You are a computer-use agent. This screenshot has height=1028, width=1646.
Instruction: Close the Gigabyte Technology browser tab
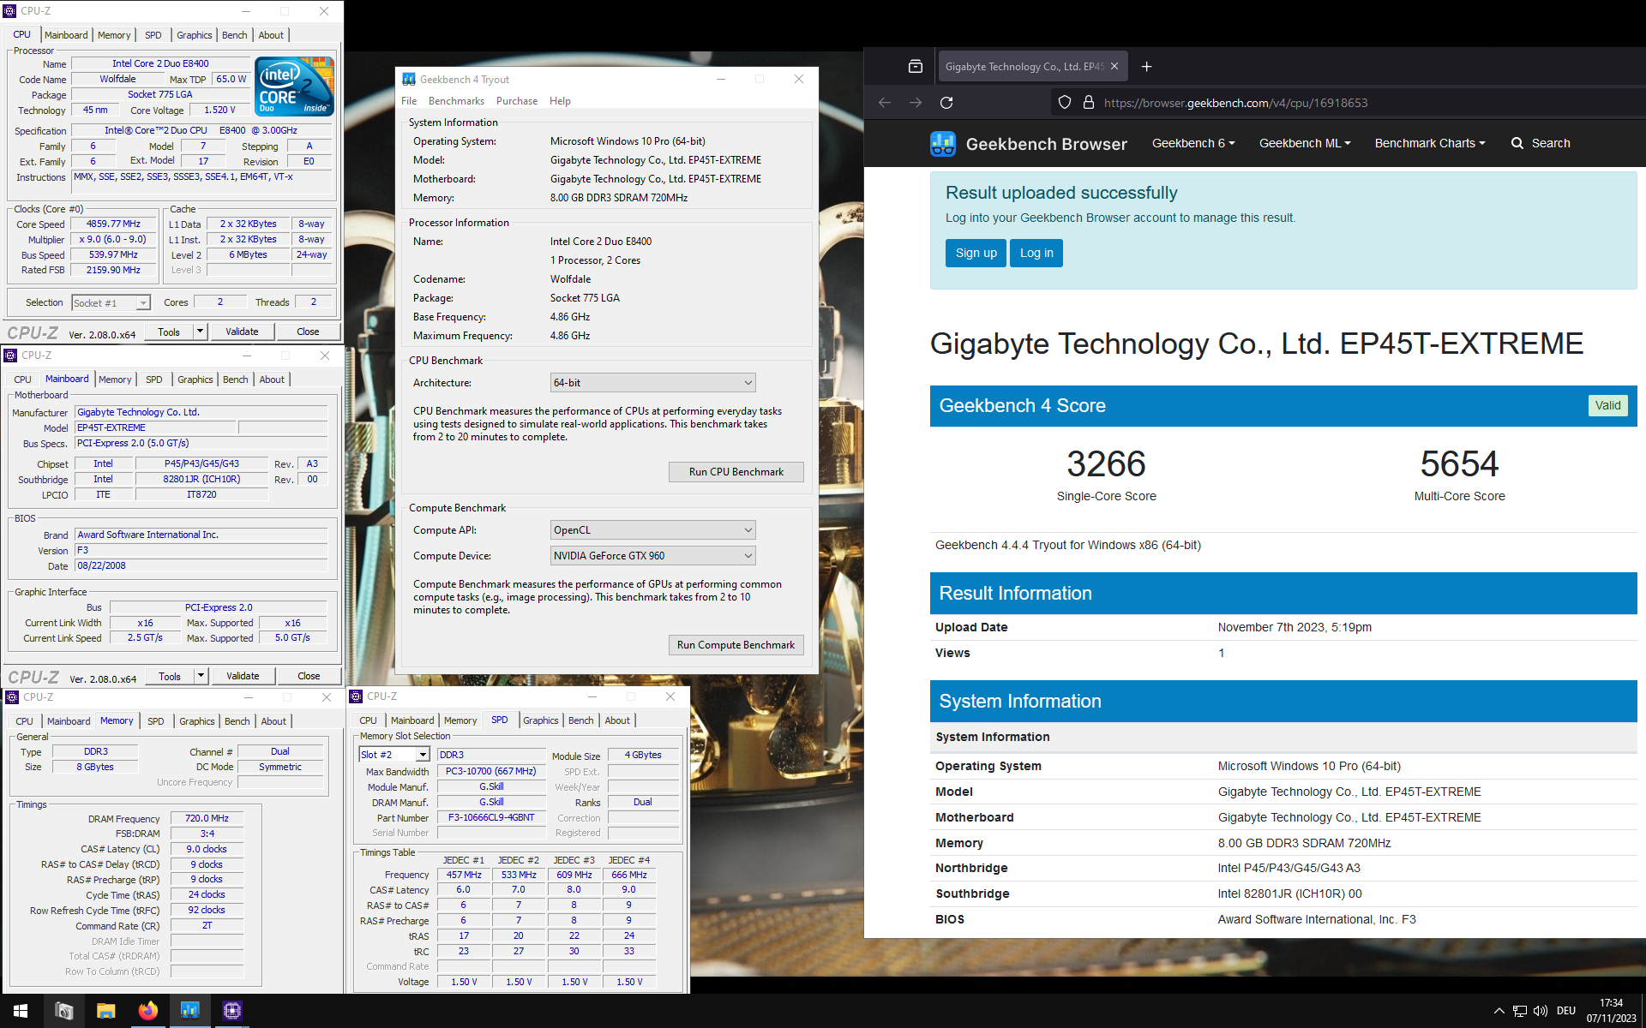tap(1114, 67)
